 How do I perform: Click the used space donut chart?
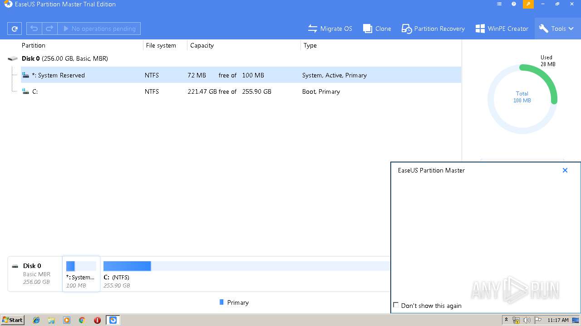(x=522, y=99)
